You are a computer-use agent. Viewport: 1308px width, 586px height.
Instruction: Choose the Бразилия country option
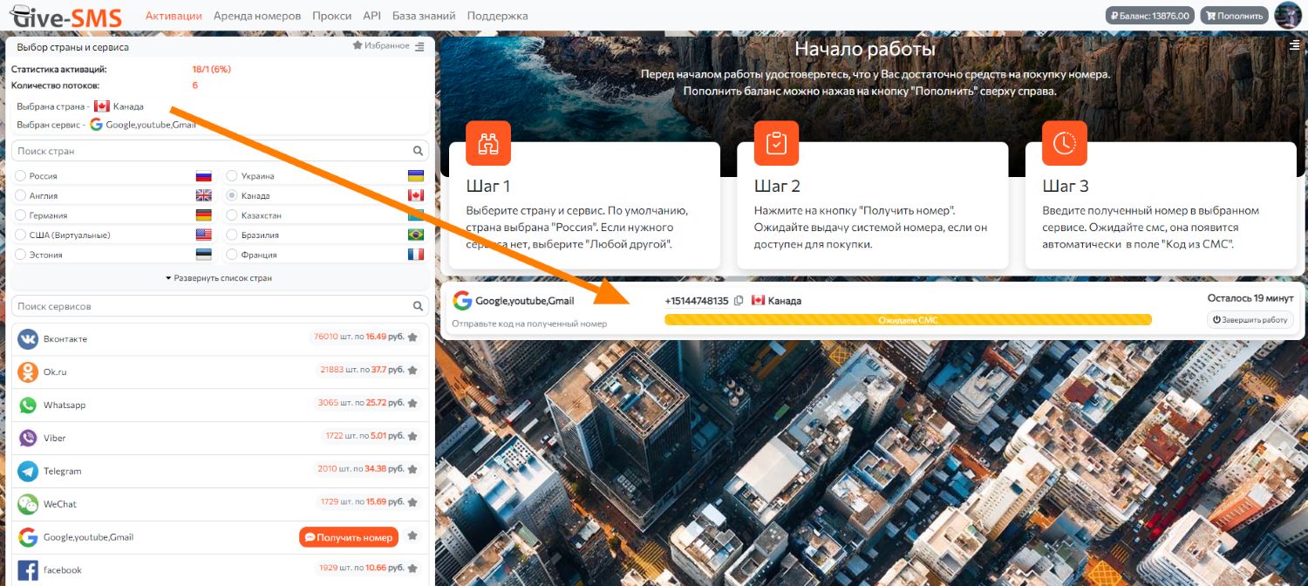tap(232, 235)
